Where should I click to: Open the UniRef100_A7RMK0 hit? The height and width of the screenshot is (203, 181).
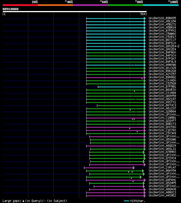tap(162, 152)
